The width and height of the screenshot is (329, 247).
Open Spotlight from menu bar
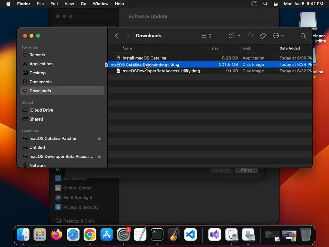coord(265,4)
